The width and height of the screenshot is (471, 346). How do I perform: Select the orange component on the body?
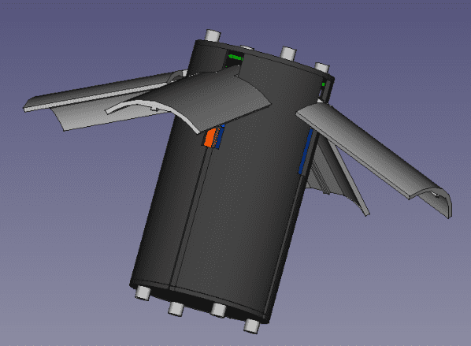[x=210, y=138]
